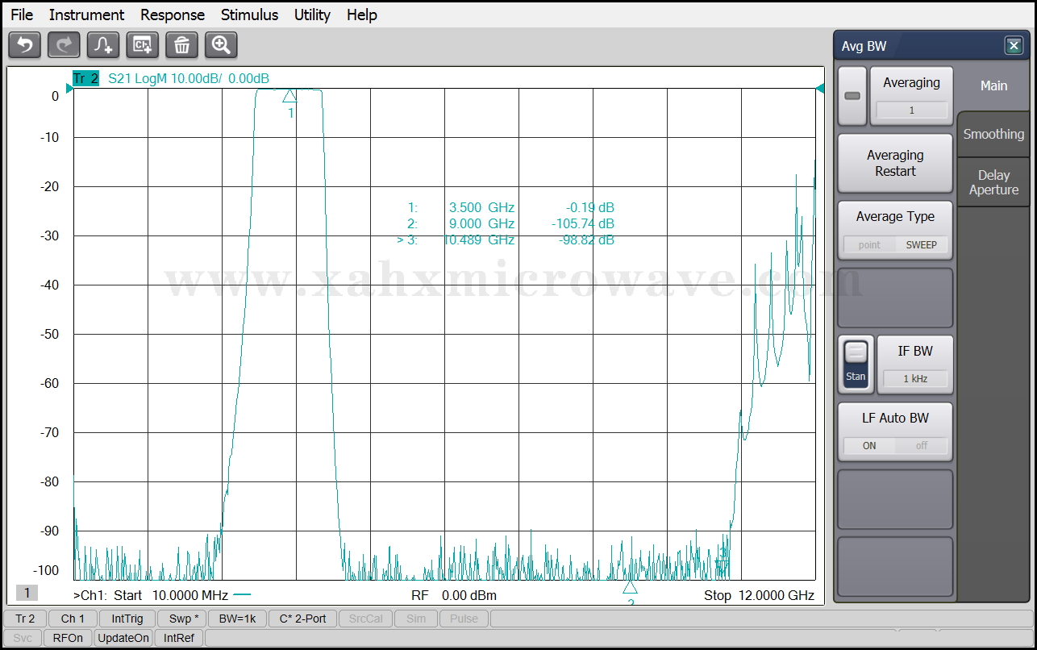This screenshot has height=650, width=1037.
Task: Click the Pulse status indicator
Action: pyautogui.click(x=464, y=619)
